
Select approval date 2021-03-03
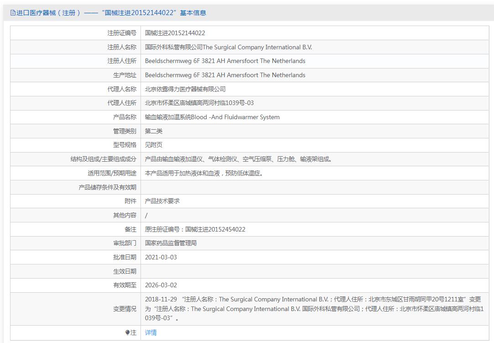[161, 257]
